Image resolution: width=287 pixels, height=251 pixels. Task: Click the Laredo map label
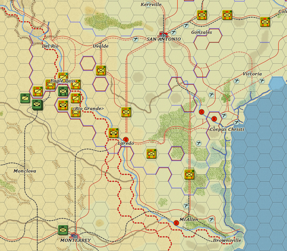126,143
